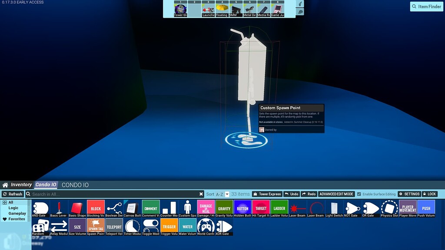445x250 pixels.
Task: Open the Settings panel
Action: 409,194
